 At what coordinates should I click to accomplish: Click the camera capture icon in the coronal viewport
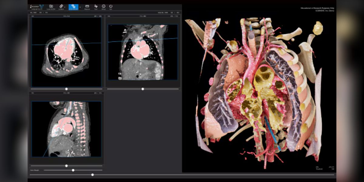[x=120, y=74]
